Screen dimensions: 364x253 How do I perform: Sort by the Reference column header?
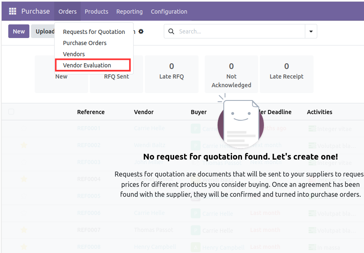(x=91, y=112)
